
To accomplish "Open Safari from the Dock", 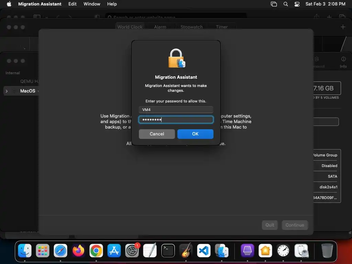I will point(60,251).
